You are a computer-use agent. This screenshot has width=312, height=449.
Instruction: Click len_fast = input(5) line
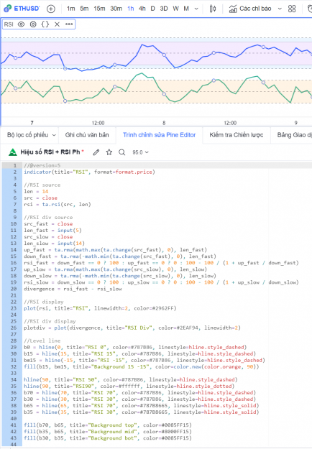point(52,230)
